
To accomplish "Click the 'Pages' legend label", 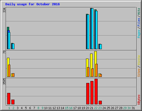I will click(139, 34).
